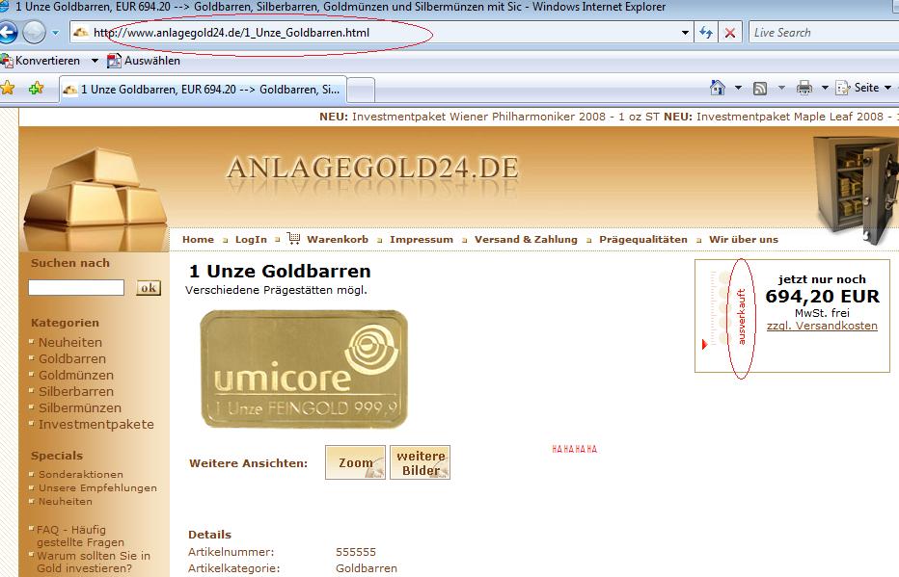Click the Back navigation icon
Image resolution: width=899 pixels, height=577 pixels.
(x=10, y=32)
